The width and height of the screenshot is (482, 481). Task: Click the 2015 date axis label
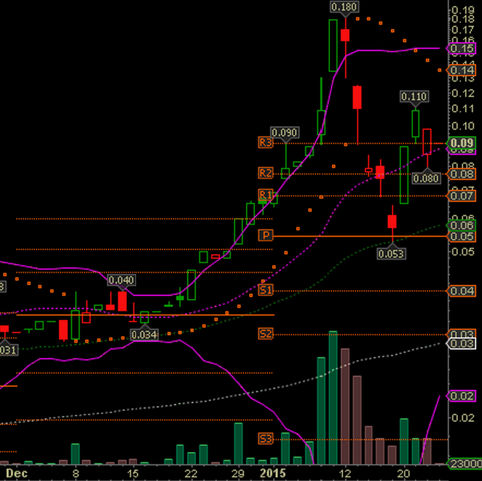[272, 473]
